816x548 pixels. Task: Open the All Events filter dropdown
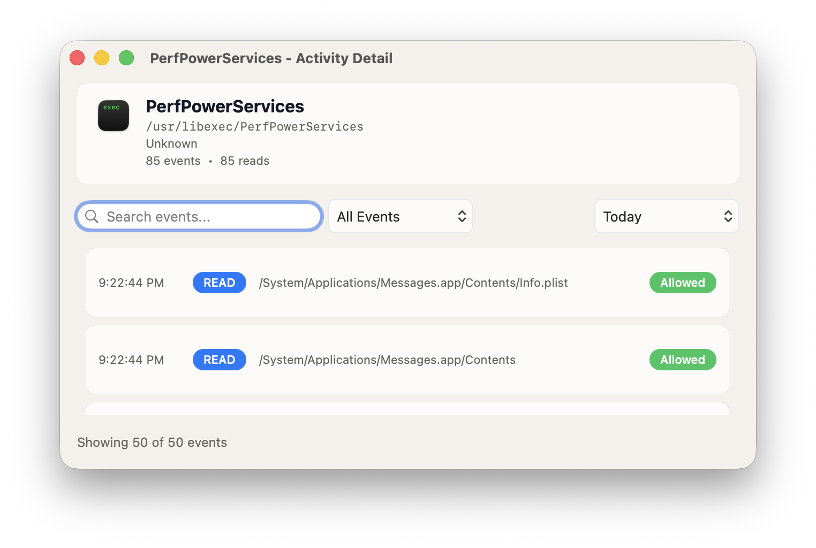point(400,216)
